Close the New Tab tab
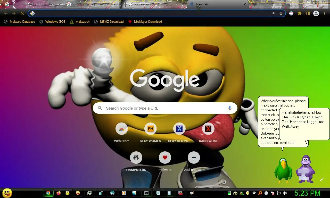Image resolution: width=330 pixels, height=198 pixels. (x=245, y=4)
